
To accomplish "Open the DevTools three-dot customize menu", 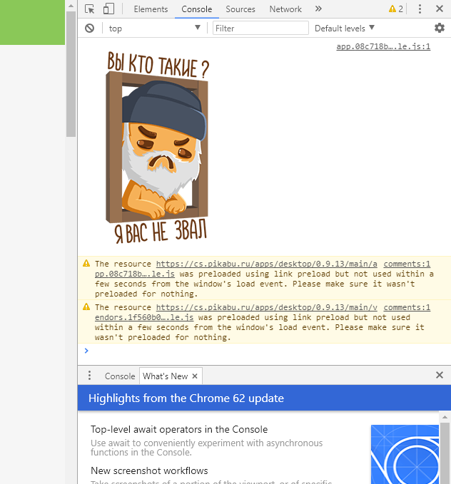I will click(420, 9).
